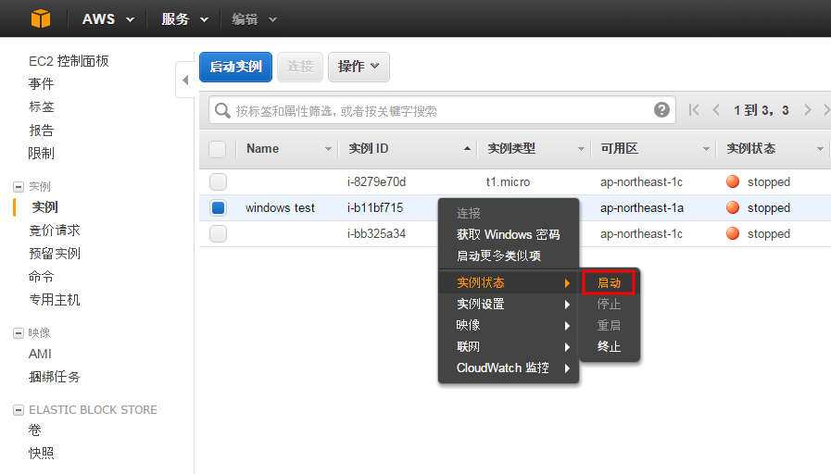Viewport: 831px width, 474px height.
Task: Open Name column filter arrow
Action: point(328,149)
